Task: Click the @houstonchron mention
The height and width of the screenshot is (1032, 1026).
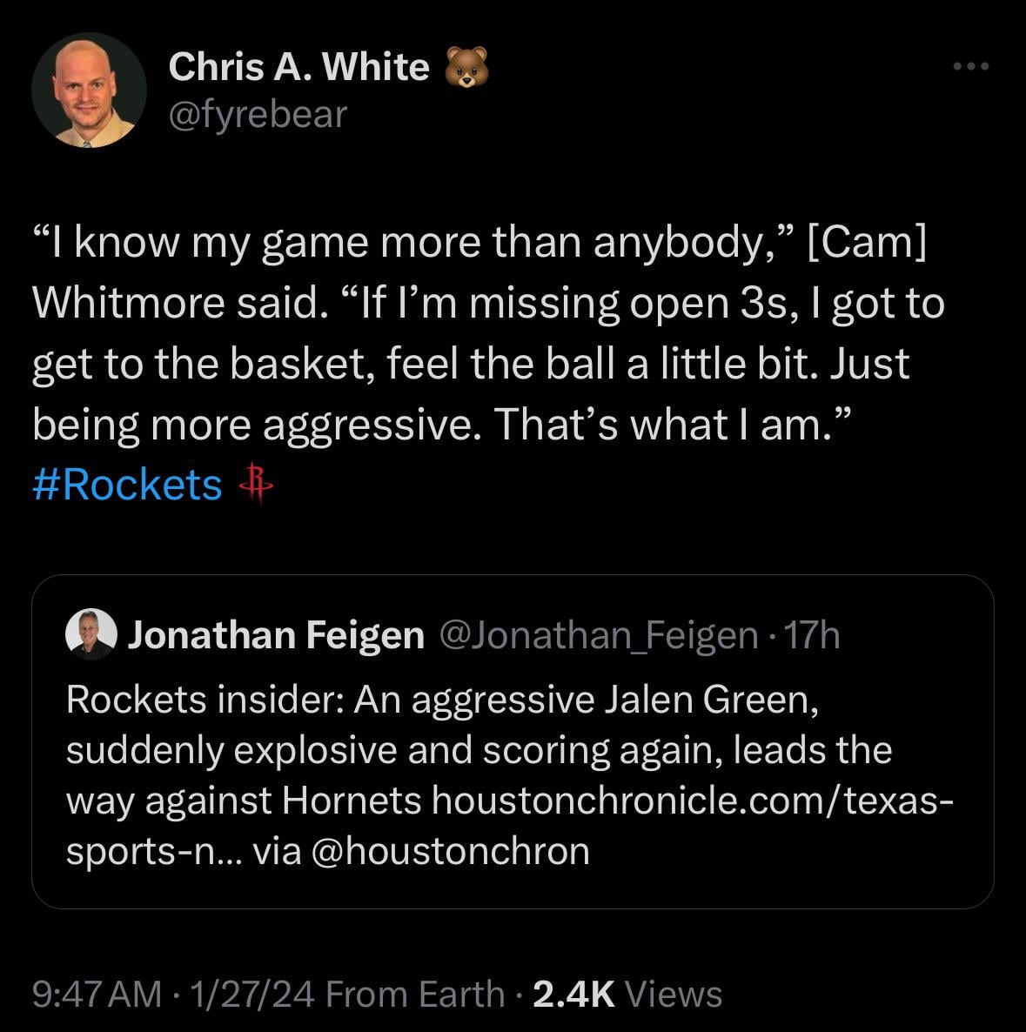Action: pos(449,851)
